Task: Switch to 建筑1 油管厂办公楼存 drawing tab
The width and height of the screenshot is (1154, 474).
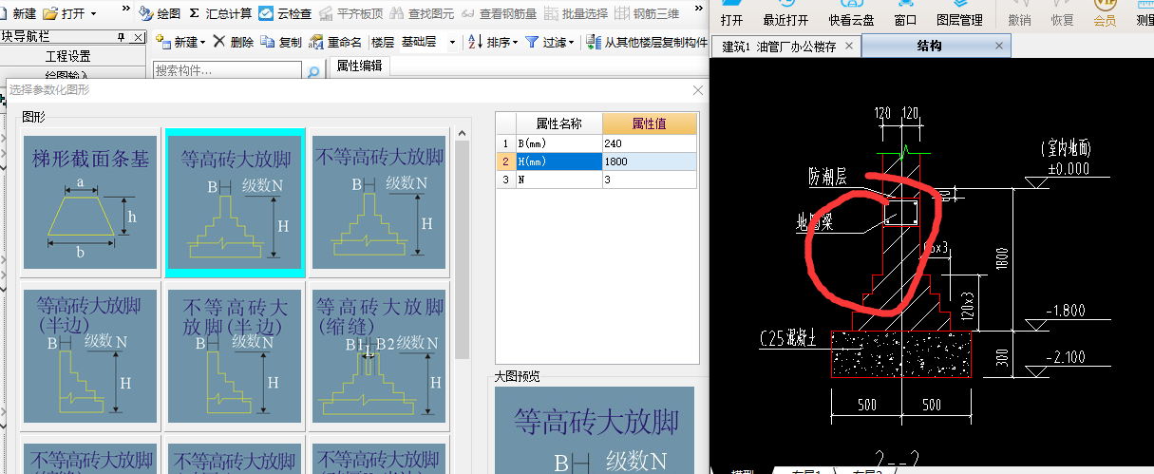Action: tap(779, 47)
